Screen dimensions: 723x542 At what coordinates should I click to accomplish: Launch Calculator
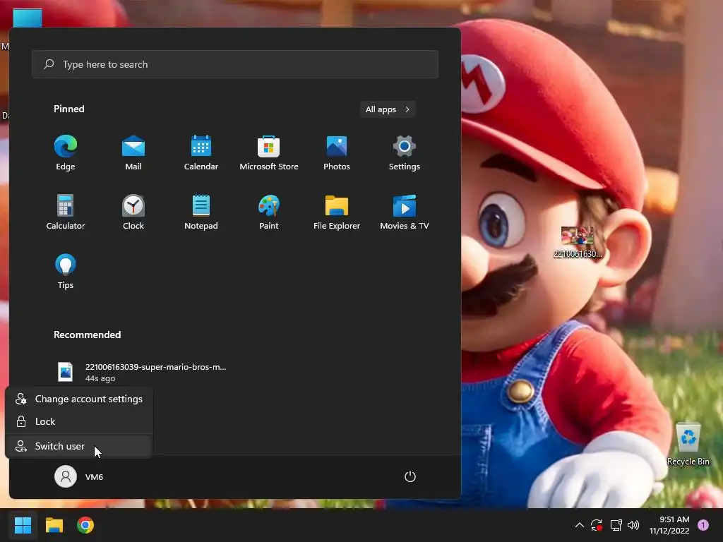(66, 212)
